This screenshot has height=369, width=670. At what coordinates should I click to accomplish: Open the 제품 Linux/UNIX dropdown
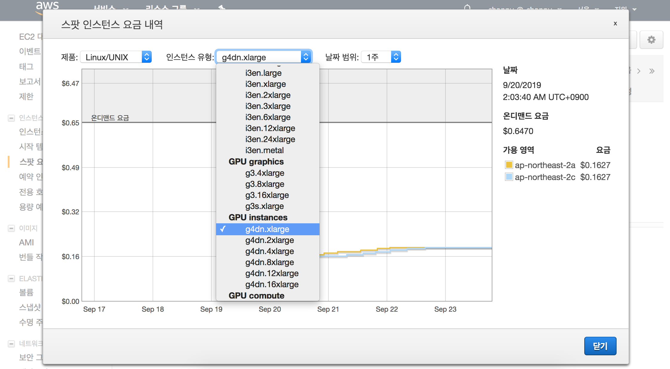[x=116, y=57]
